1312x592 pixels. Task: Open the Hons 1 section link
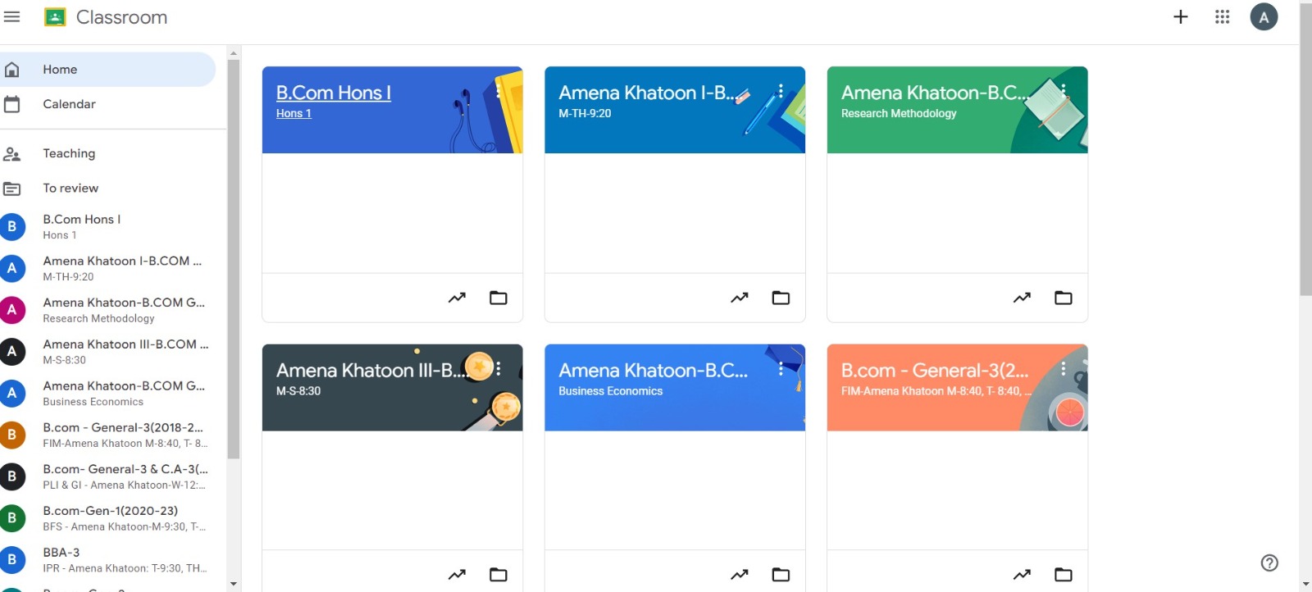(294, 113)
